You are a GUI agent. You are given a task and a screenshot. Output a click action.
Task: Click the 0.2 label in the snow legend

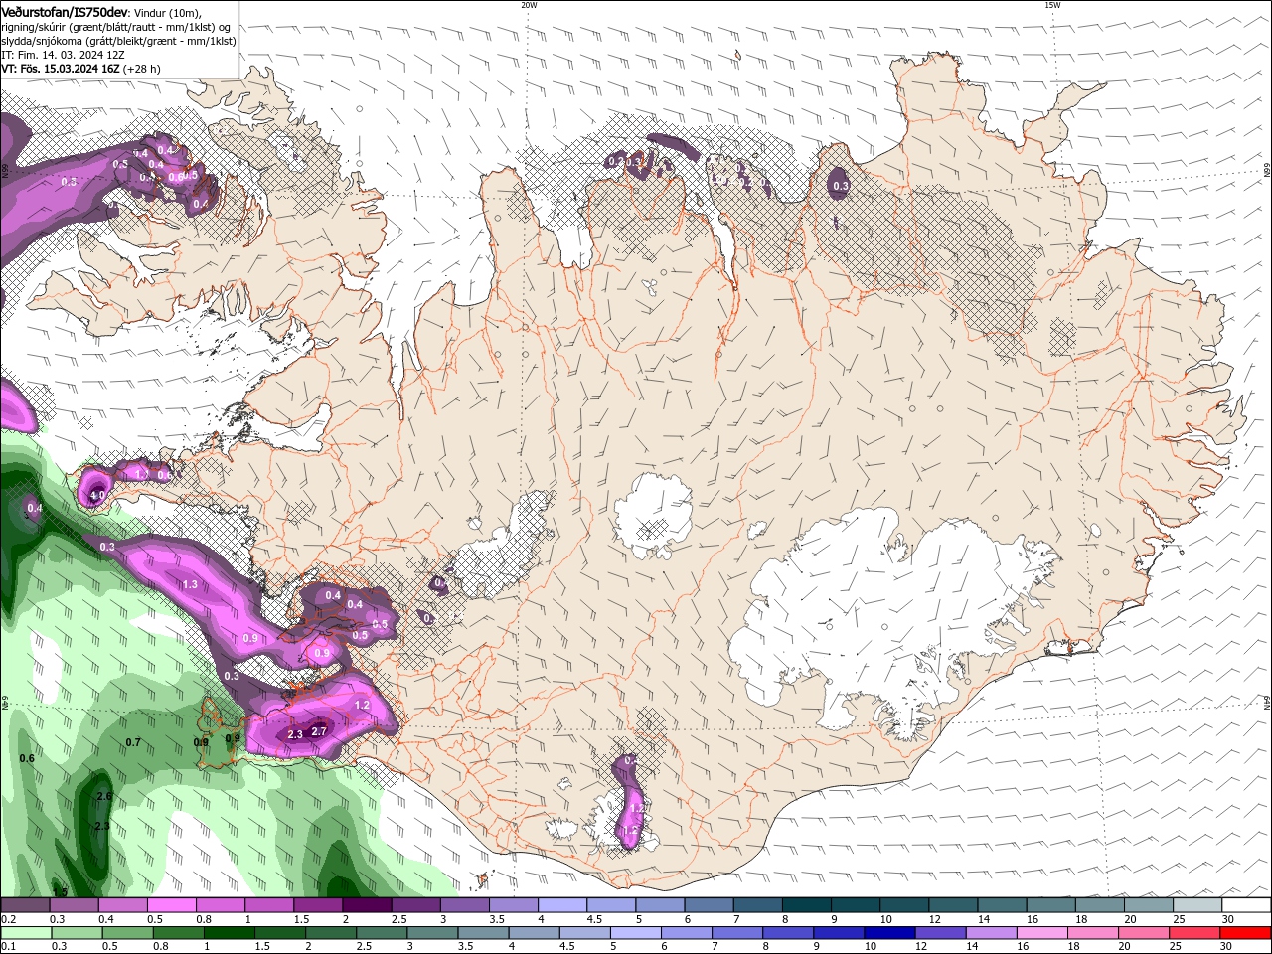pyautogui.click(x=8, y=919)
